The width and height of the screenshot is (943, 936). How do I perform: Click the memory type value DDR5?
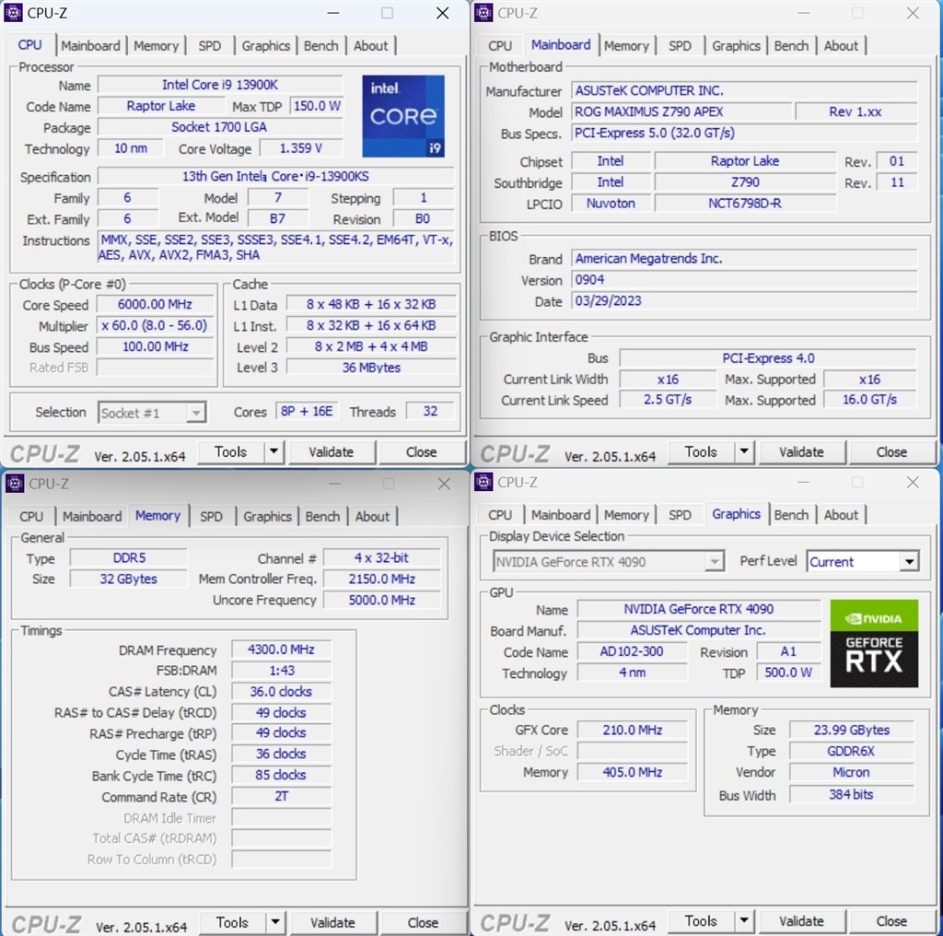[x=129, y=557]
